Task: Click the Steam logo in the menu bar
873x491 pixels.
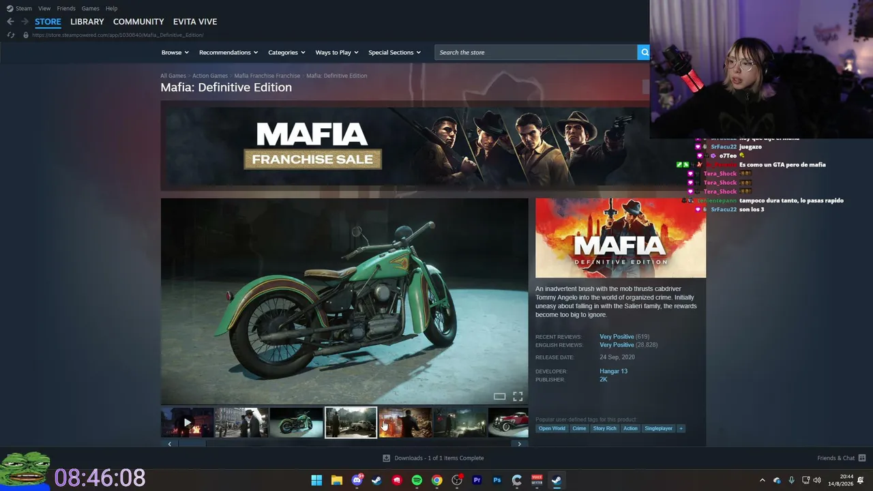Action: (10, 8)
